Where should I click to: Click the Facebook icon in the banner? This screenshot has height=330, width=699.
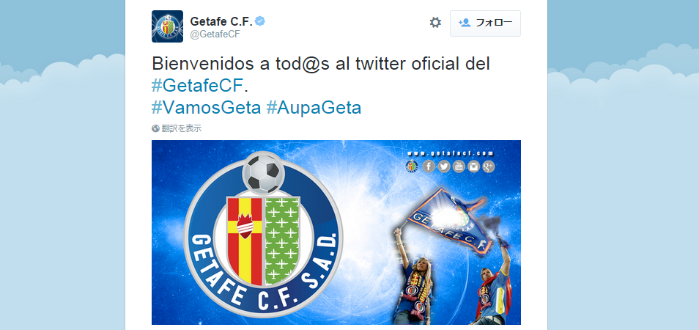point(429,166)
